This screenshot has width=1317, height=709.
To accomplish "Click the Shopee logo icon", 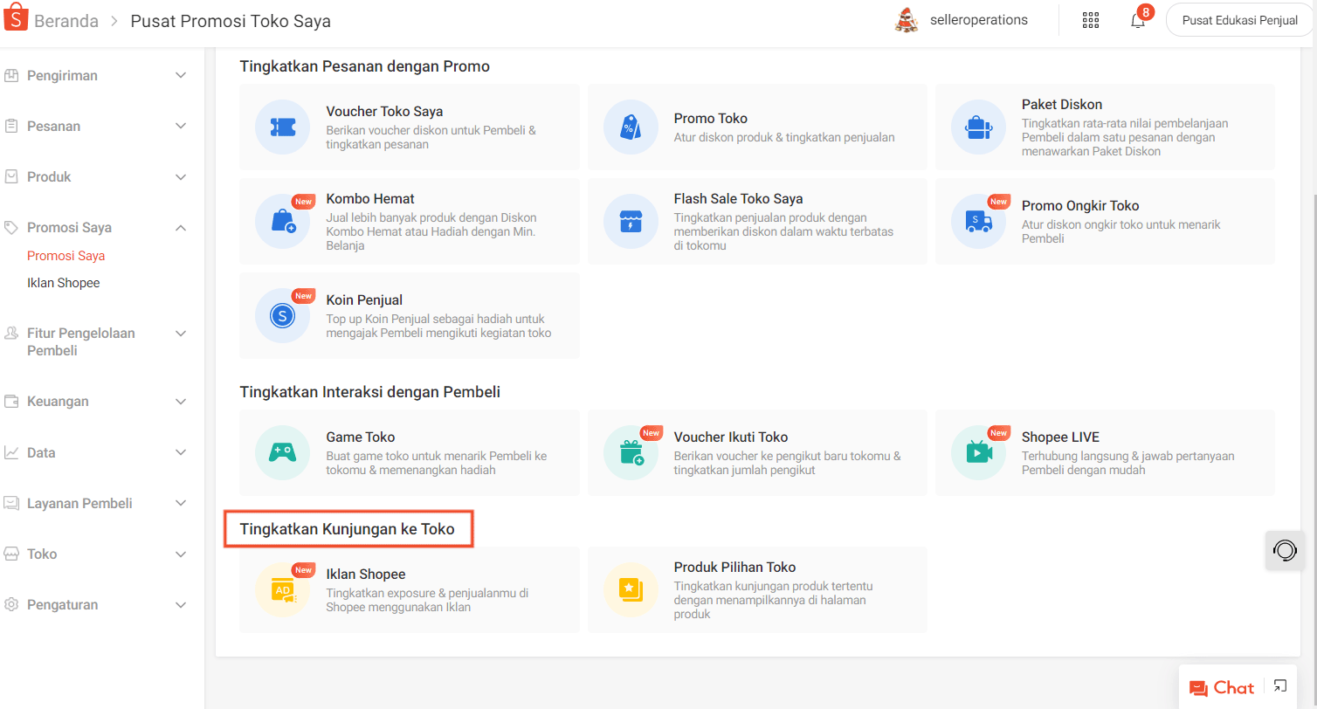I will tap(16, 19).
